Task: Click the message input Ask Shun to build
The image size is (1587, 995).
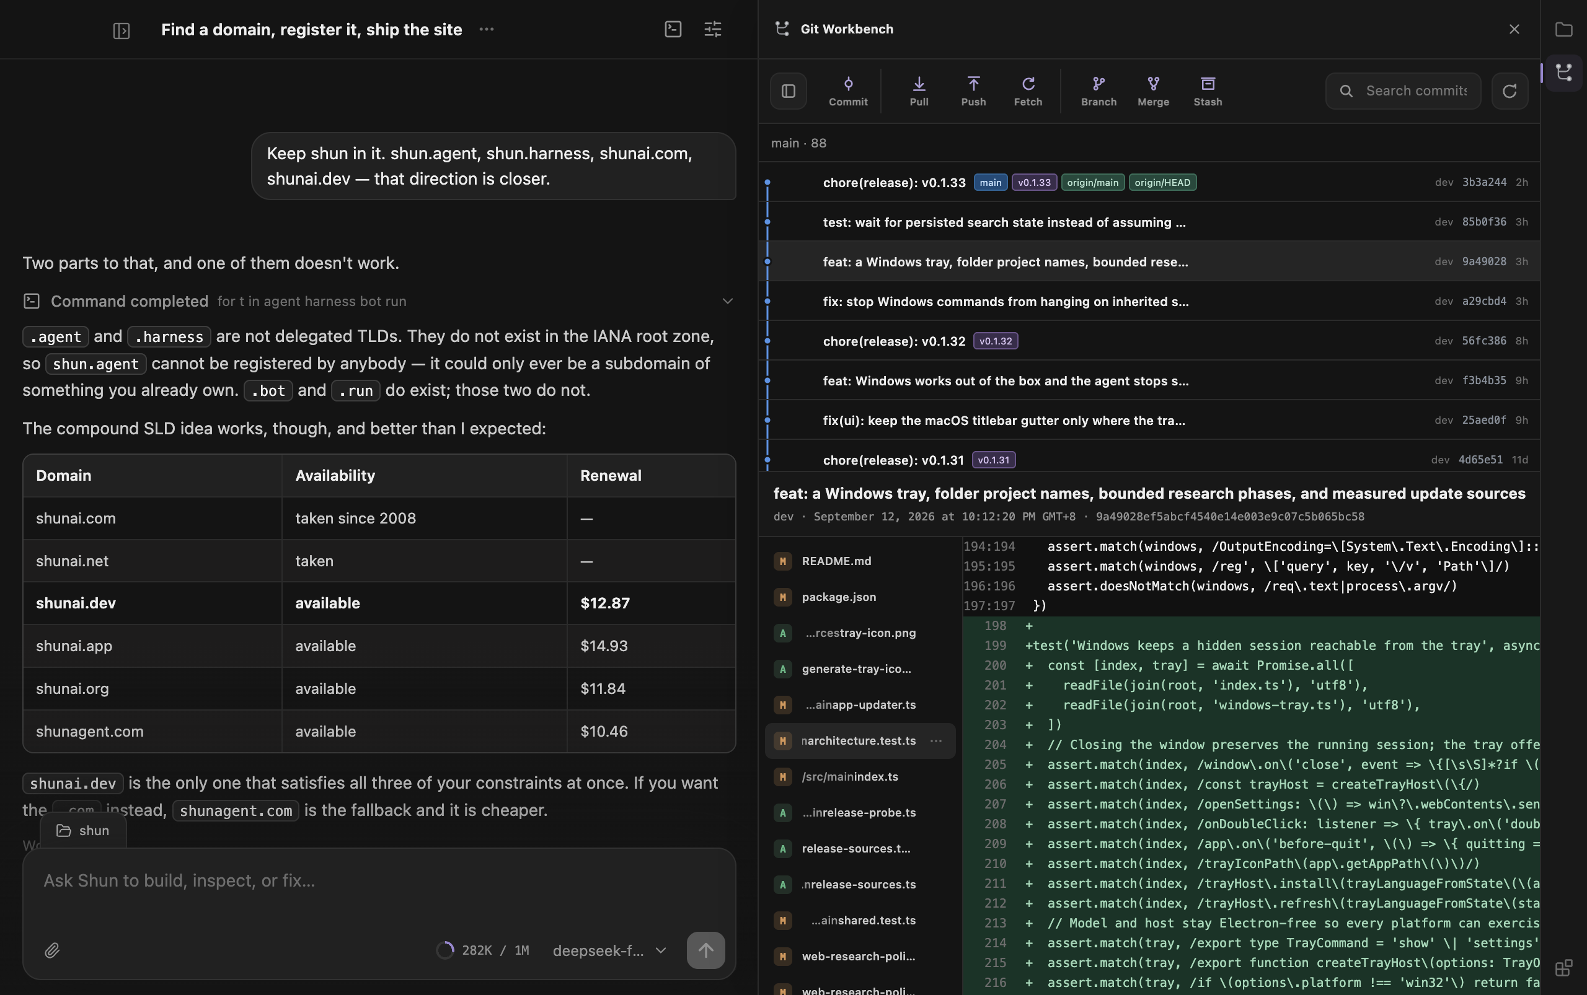Action: click(379, 880)
